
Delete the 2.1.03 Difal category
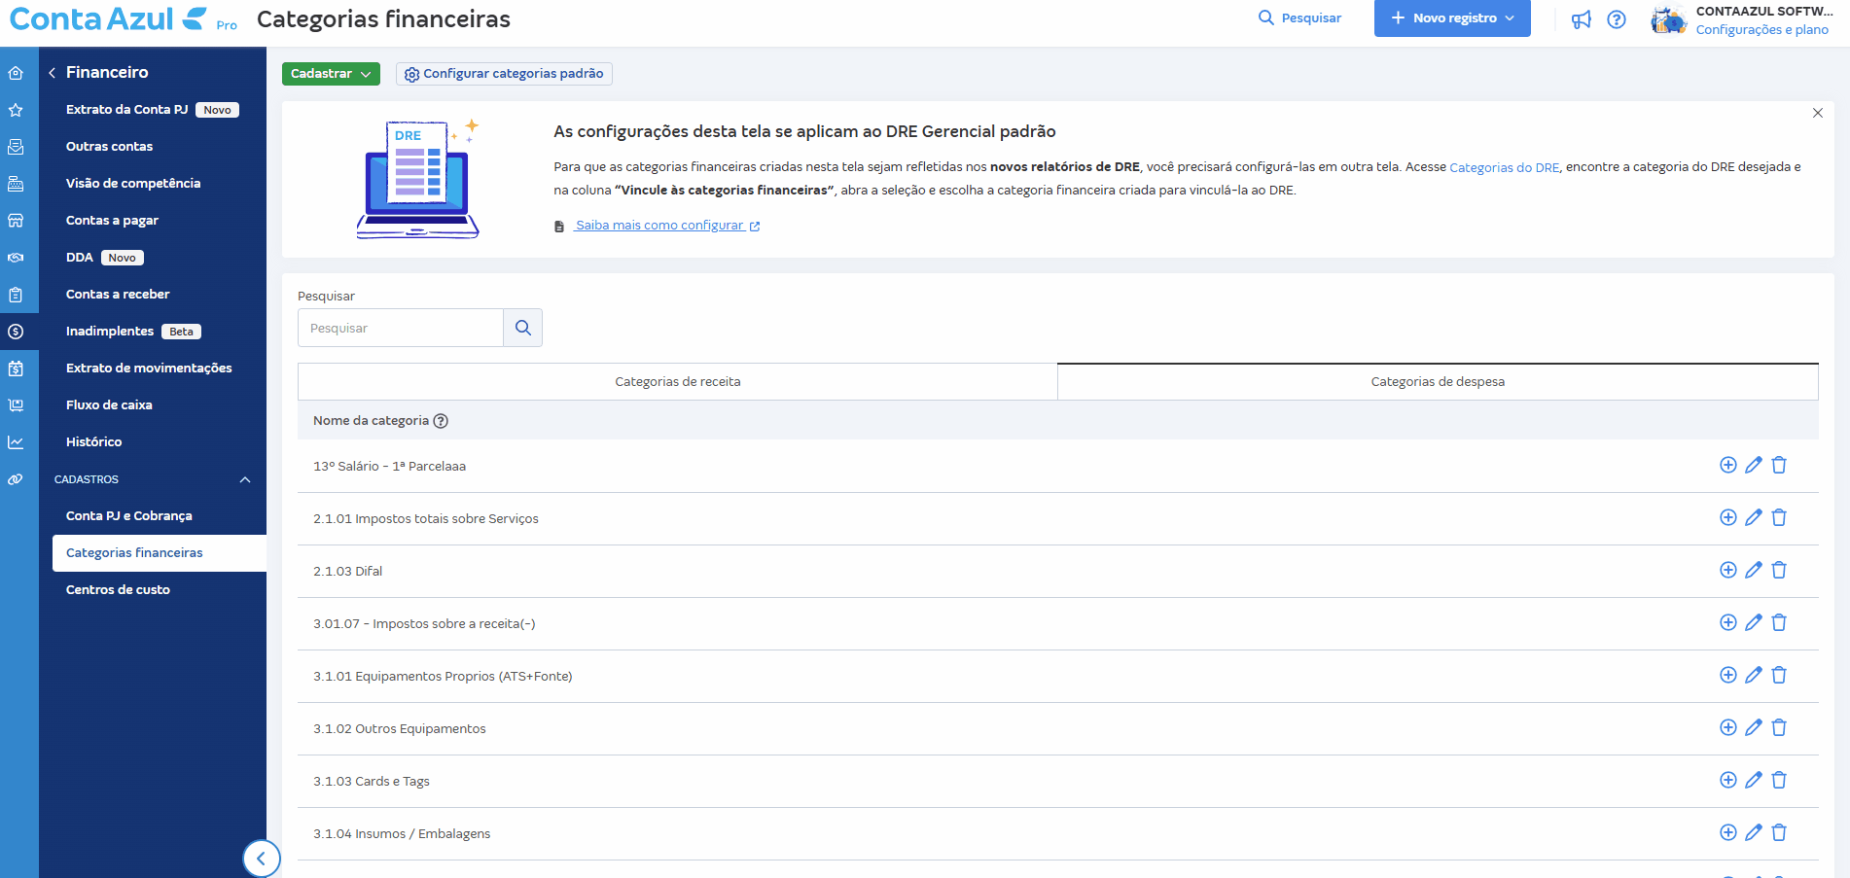[x=1779, y=570]
